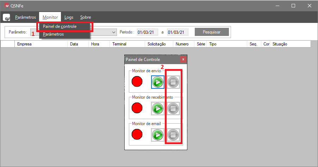Click the Periodo start date field
This screenshot has width=318, height=167.
[147, 32]
